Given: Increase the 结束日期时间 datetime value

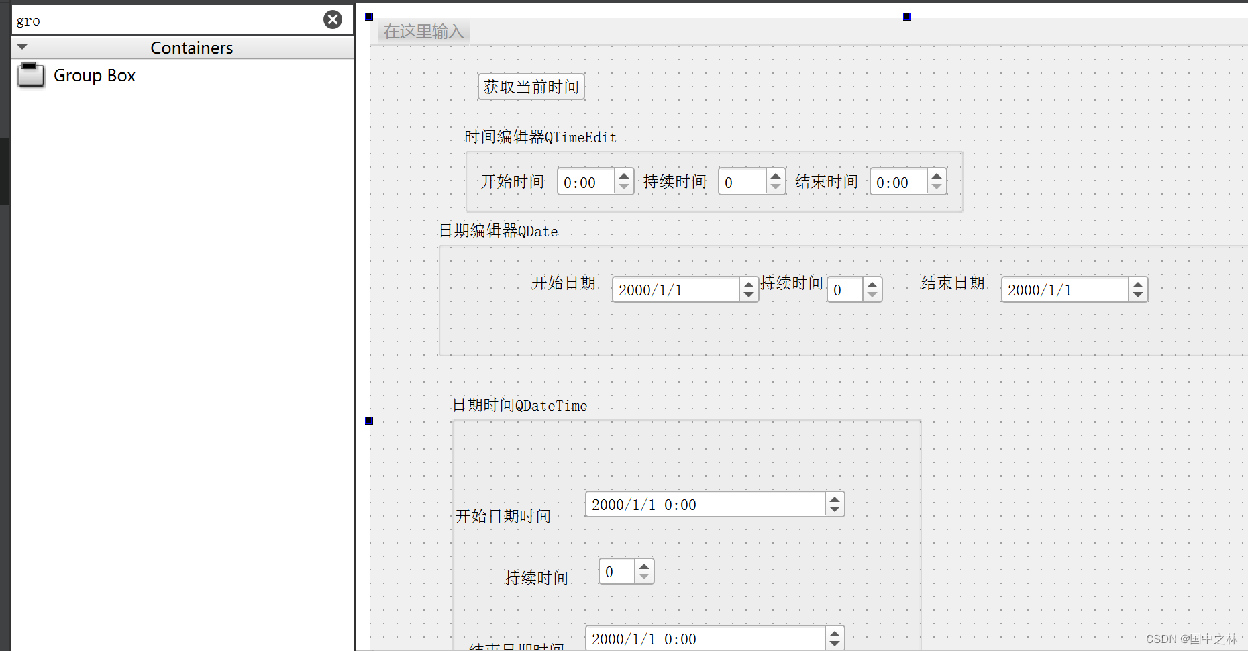Looking at the screenshot, I should (835, 633).
